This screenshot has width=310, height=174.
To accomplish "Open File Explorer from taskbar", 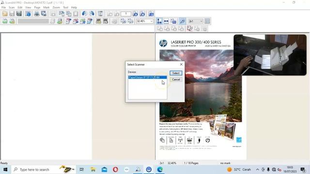I will 93,170.
